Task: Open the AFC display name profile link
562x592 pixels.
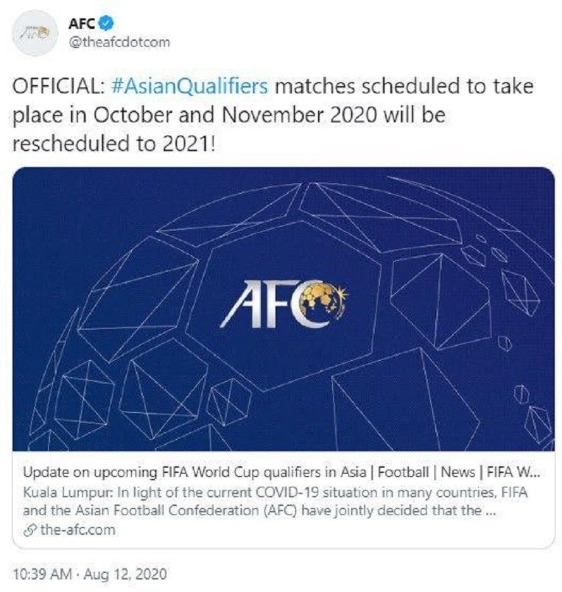Action: (82, 24)
